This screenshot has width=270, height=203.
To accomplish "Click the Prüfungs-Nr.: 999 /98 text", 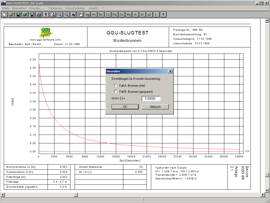I will pyautogui.click(x=188, y=30).
